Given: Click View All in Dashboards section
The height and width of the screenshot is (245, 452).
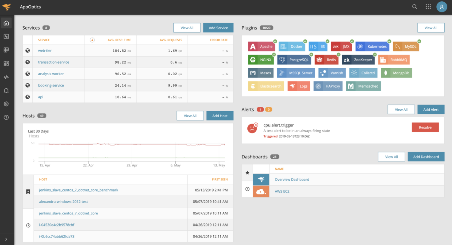Looking at the screenshot, I should 392,157.
